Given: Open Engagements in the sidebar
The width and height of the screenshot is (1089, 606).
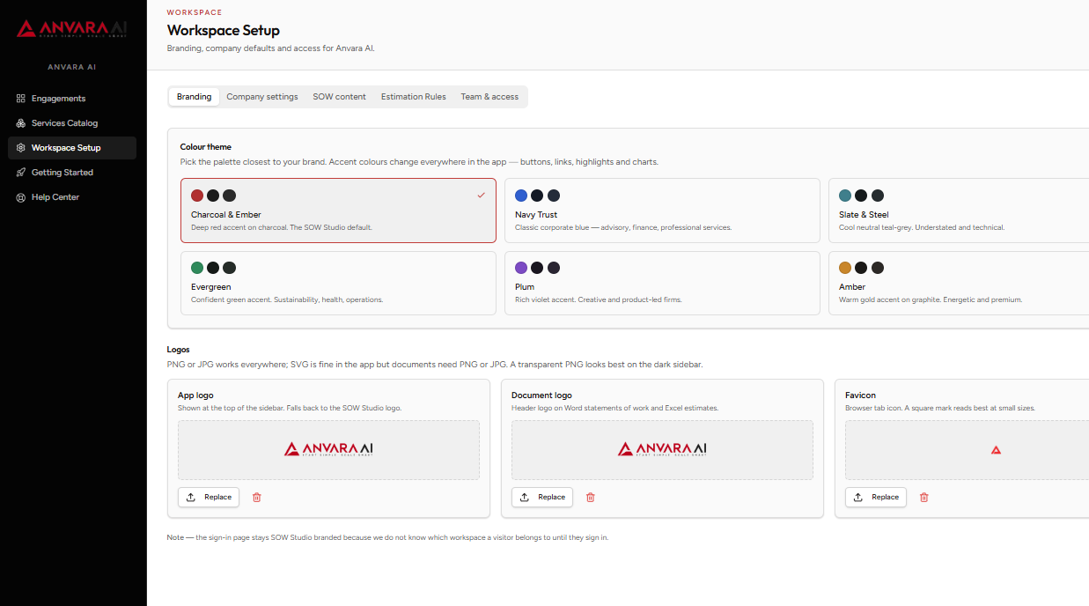Looking at the screenshot, I should point(72,99).
